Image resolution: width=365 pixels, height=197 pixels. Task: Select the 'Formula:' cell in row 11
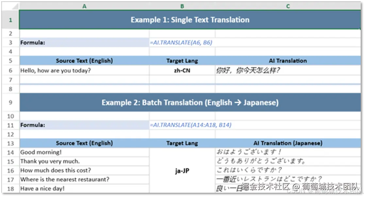pos(84,125)
